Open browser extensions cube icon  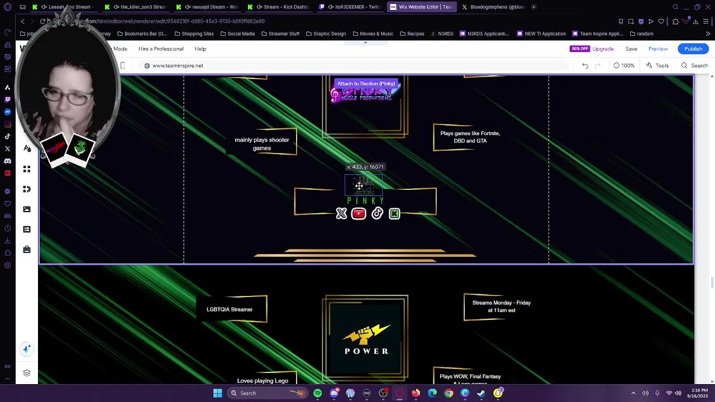[x=675, y=21]
